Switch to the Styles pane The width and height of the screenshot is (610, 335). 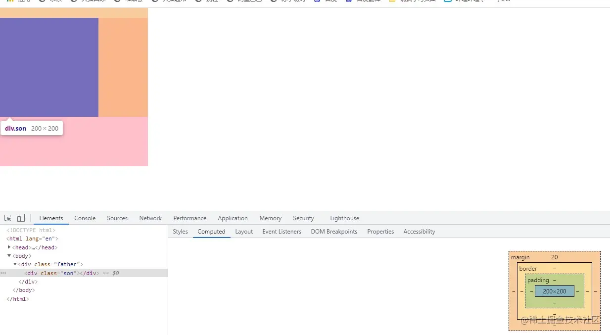(x=180, y=232)
